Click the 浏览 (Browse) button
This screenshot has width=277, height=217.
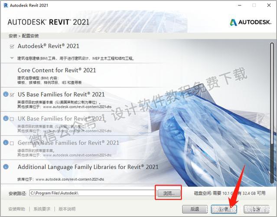169,193
